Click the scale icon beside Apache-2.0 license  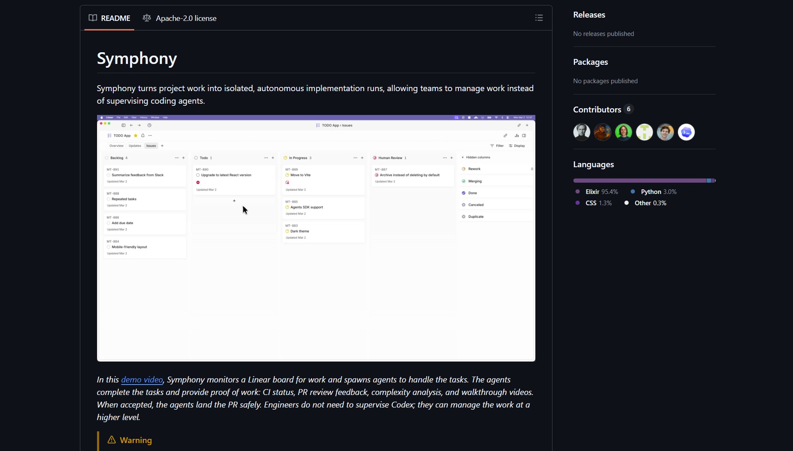click(146, 18)
